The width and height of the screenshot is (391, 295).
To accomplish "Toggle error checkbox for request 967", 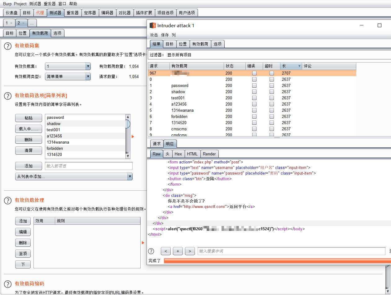I will 254,73.
